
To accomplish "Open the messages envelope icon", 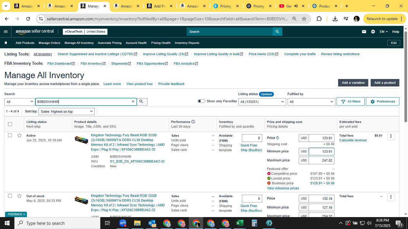I will [x=364, y=32].
